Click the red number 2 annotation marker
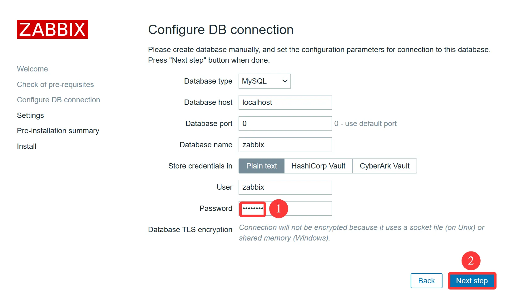514x297 pixels. pos(471,260)
